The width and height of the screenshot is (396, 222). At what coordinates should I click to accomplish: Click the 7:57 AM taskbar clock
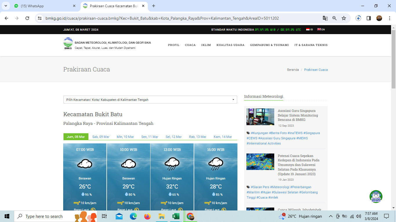coord(371,216)
